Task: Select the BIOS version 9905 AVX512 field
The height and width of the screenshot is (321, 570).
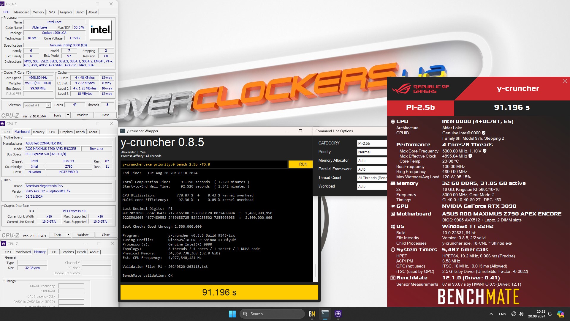Action: [69, 191]
